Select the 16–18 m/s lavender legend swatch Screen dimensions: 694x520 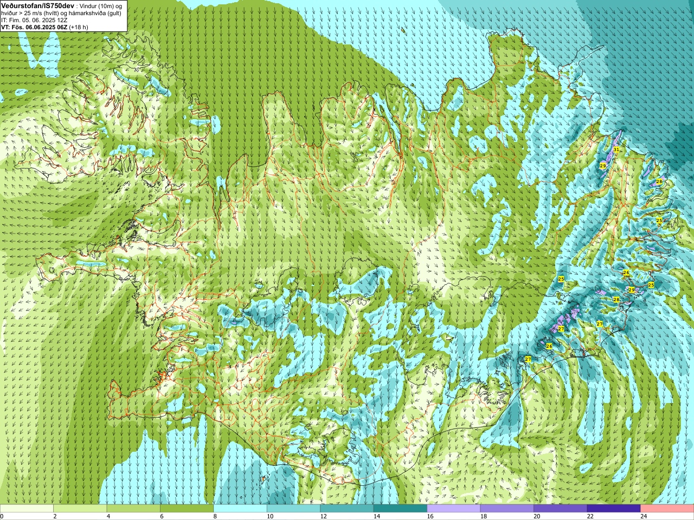point(454,509)
